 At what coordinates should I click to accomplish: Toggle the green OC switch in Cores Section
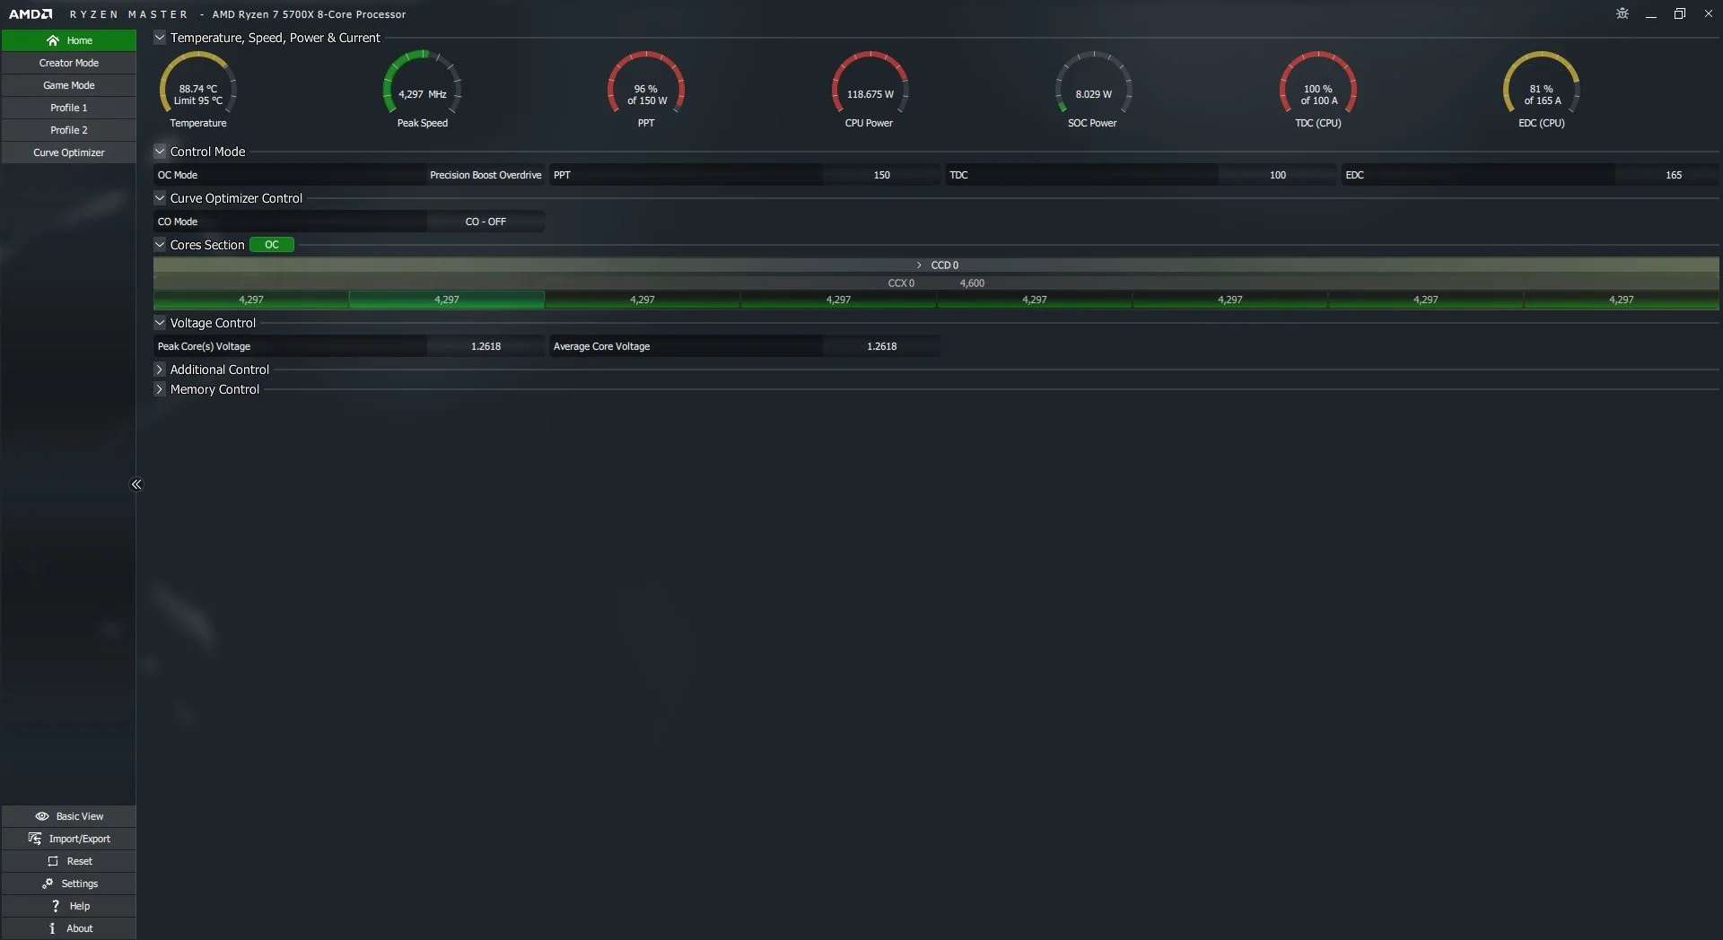point(272,245)
